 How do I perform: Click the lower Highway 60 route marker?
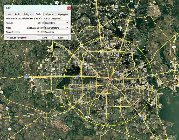9,129
